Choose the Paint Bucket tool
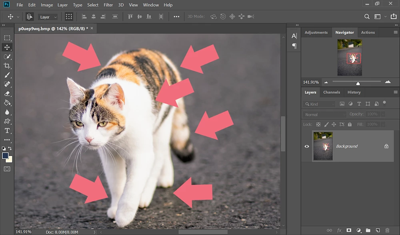 coord(7,103)
